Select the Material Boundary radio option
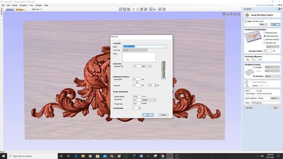This screenshot has width=283, height=159. 264,36
